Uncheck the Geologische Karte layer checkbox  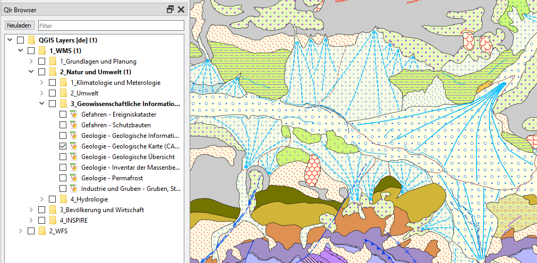click(63, 146)
